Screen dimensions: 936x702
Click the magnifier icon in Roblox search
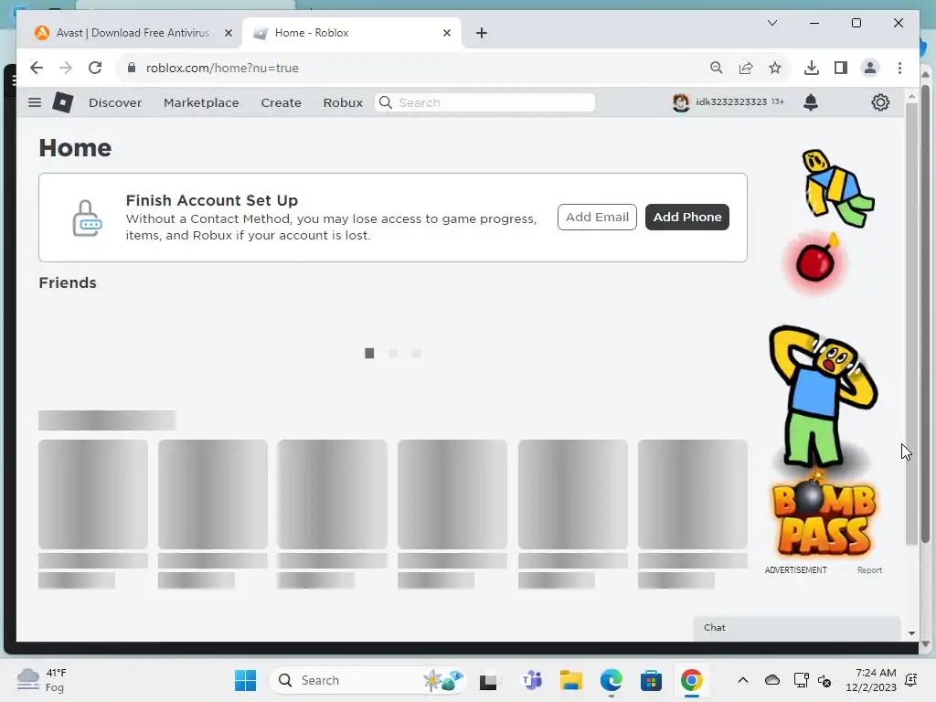point(386,102)
